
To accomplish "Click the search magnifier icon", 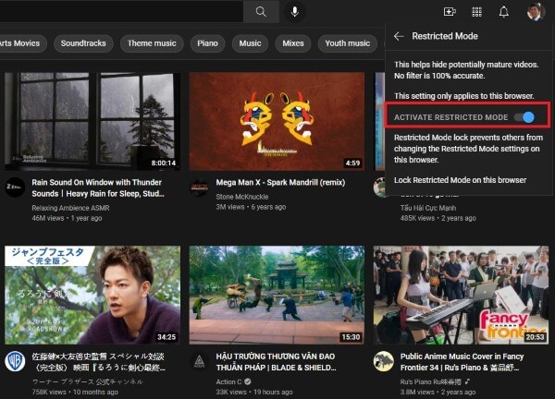I will (x=261, y=12).
